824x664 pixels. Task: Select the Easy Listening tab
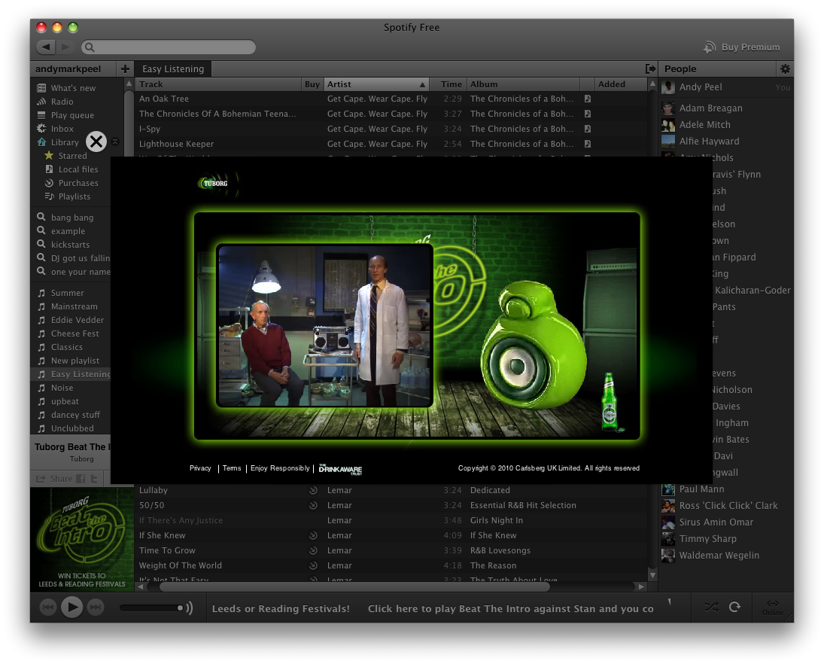coord(173,69)
